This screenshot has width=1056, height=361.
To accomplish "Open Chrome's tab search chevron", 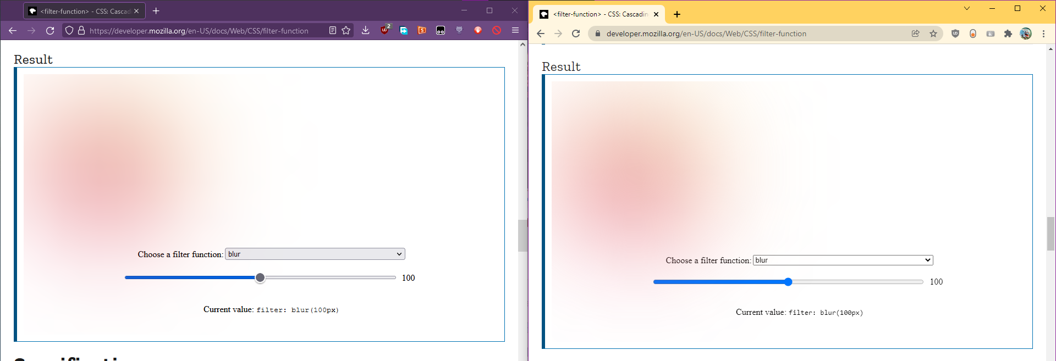I will pyautogui.click(x=967, y=8).
